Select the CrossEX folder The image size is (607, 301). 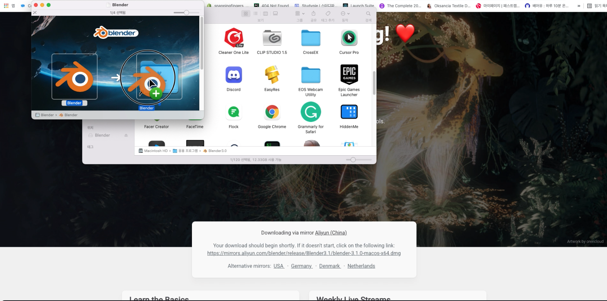(311, 38)
